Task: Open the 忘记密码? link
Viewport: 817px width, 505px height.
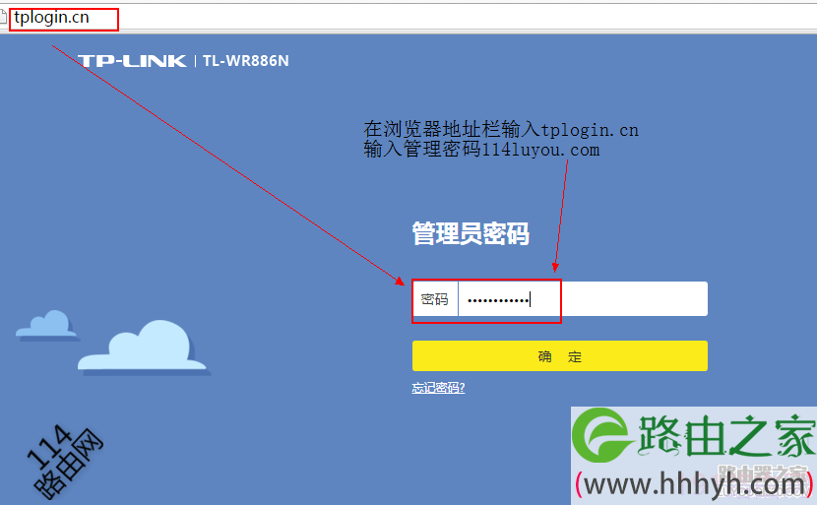Action: (438, 388)
